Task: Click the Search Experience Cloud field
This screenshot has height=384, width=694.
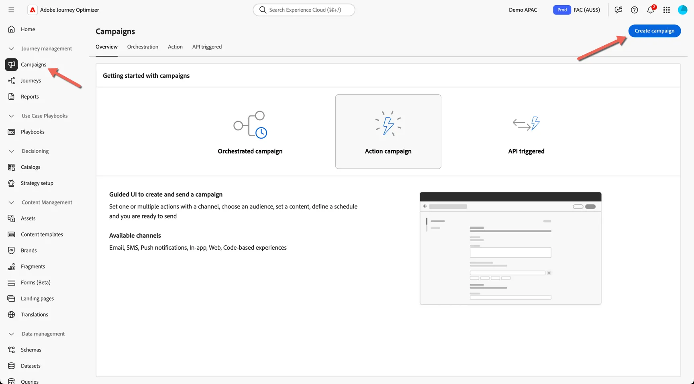Action: coord(304,10)
